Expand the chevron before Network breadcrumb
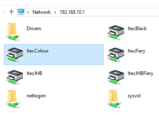This screenshot has height=125, width=159. [x=28, y=12]
